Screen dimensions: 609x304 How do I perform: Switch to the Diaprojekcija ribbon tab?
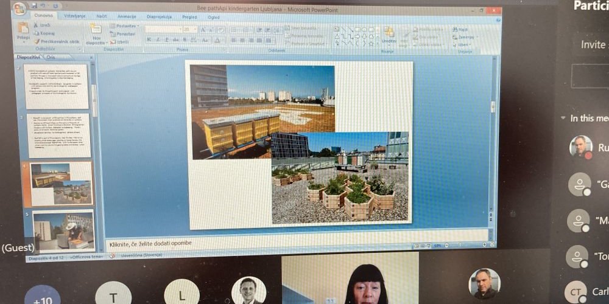pyautogui.click(x=159, y=16)
